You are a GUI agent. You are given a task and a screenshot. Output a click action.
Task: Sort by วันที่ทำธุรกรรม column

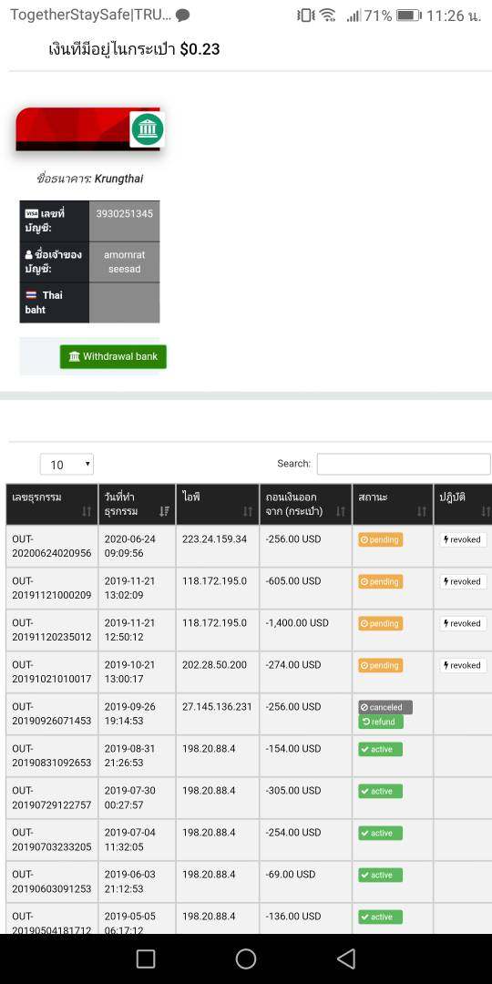pyautogui.click(x=137, y=504)
